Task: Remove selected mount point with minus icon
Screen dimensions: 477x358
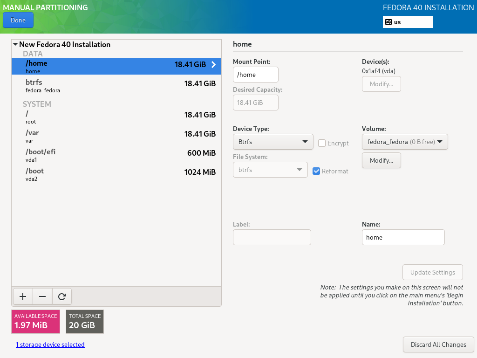Action: (x=42, y=296)
